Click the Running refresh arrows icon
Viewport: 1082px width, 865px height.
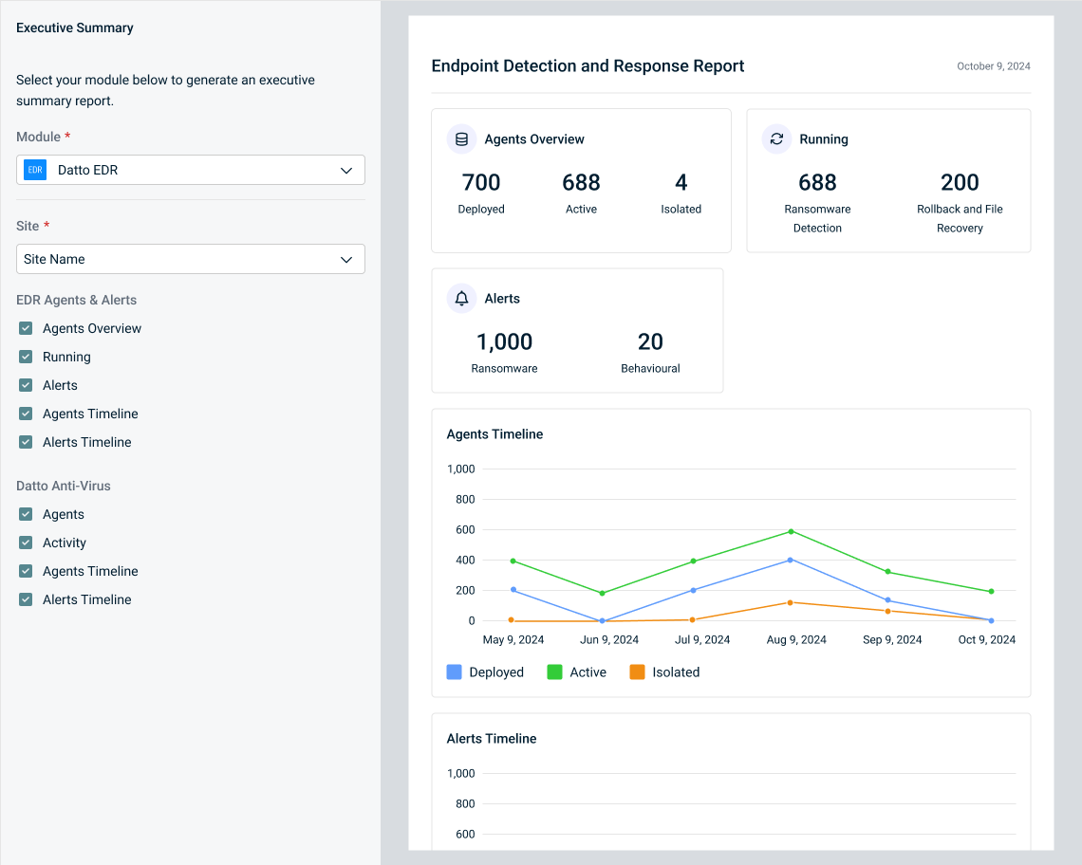click(776, 139)
